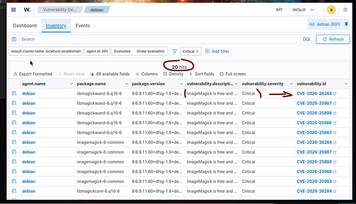Open the user avatar 'a' menu

click(x=331, y=10)
